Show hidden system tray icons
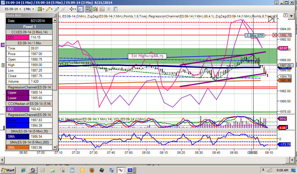Image resolution: width=297 pixels, height=174 pixels. tap(263, 170)
